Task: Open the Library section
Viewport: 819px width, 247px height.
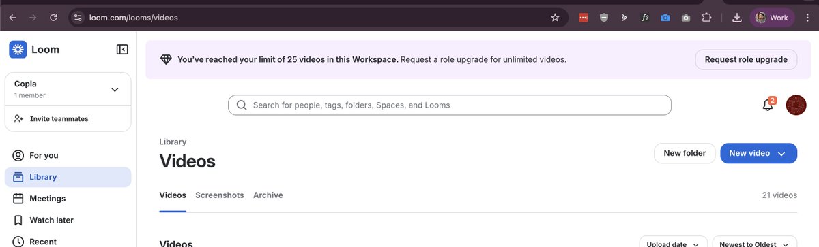Action: (x=68, y=177)
